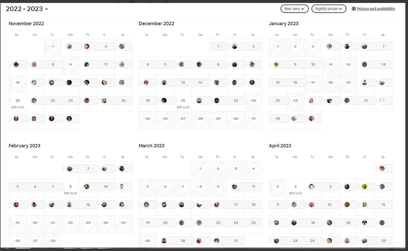
Task: Open the Pricing and availability link
Action: [x=376, y=9]
